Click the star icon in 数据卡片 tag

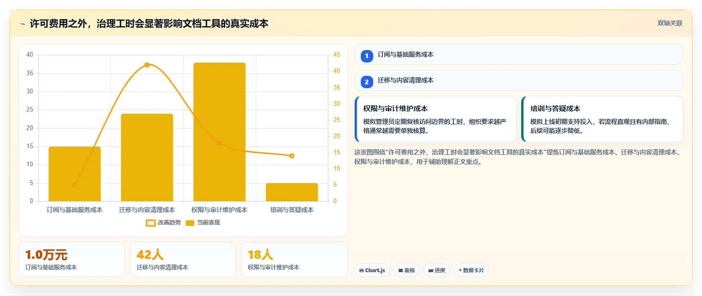pos(460,270)
